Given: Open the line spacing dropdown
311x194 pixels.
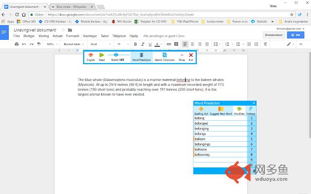Looking at the screenshot, I should click(x=217, y=44).
